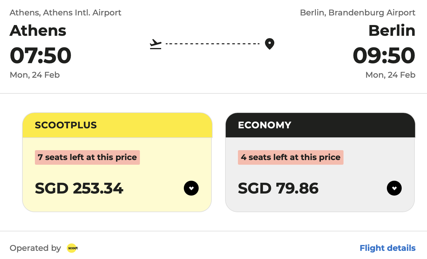Choose the SGD 253.34 fare price
Screen dimensions: 427x259
79,188
